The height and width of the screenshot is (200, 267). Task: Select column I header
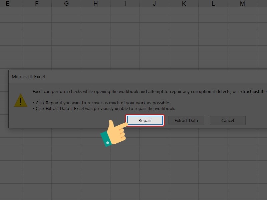coord(125,3)
